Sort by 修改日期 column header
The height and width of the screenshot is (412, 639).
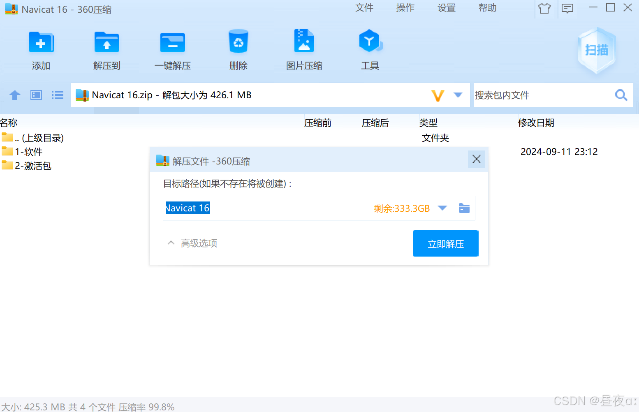pyautogui.click(x=536, y=123)
